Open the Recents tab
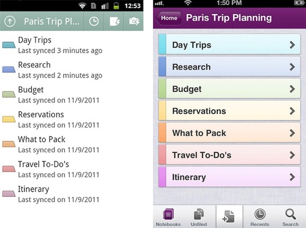The image size is (306, 228). 260,217
